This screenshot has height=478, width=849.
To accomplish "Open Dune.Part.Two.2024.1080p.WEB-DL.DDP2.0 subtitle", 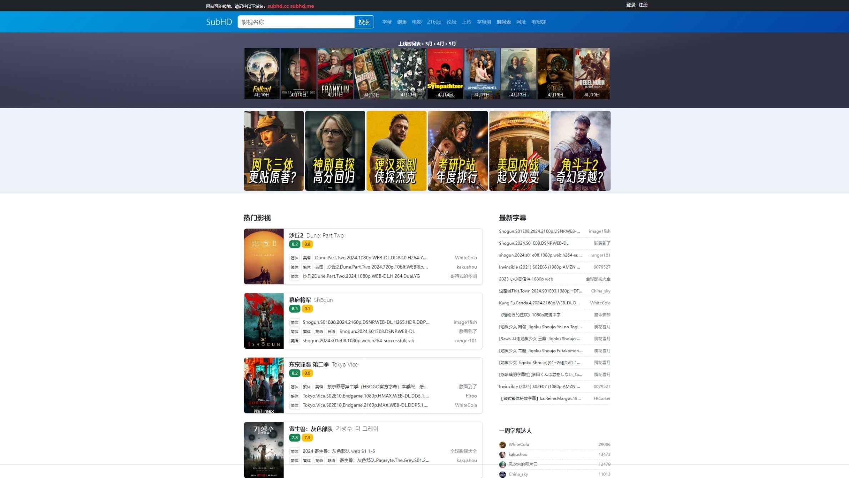I will tap(371, 258).
